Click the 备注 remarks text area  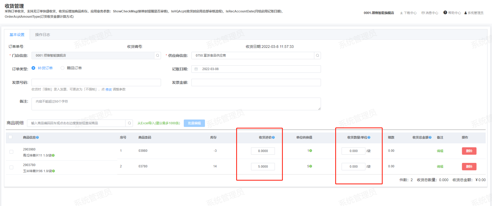click(176, 104)
